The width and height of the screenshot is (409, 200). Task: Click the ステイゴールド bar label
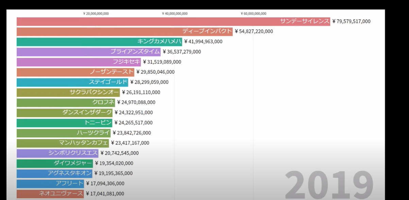[108, 82]
